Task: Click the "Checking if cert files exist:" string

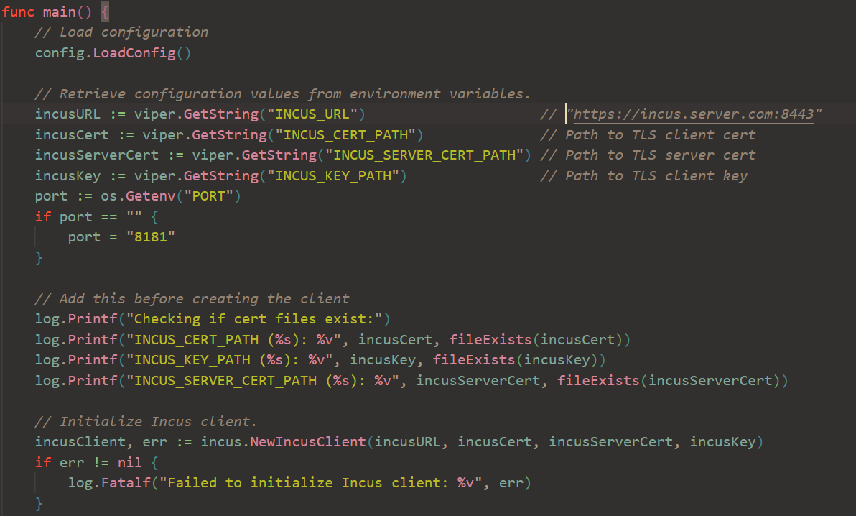Action: click(254, 319)
